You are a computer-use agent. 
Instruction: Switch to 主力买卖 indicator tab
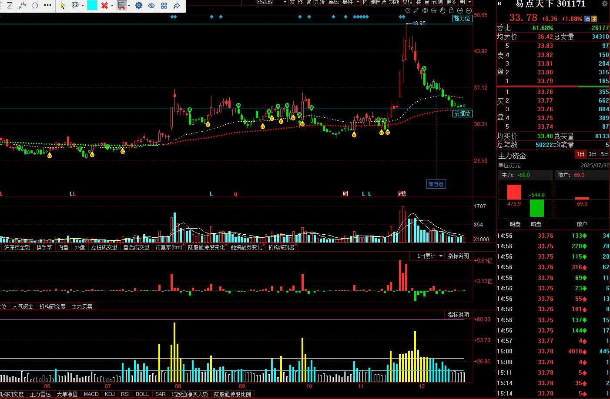[x=82, y=306]
